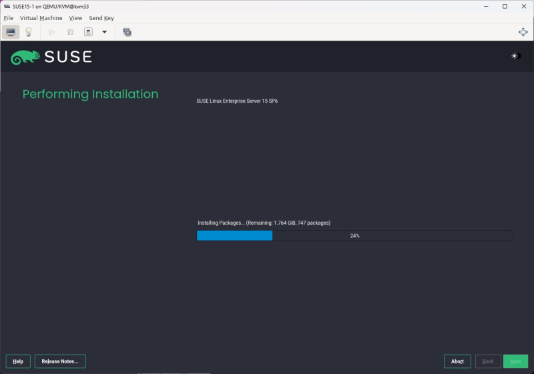Open the Send Key menu
Image resolution: width=534 pixels, height=374 pixels.
coord(101,18)
